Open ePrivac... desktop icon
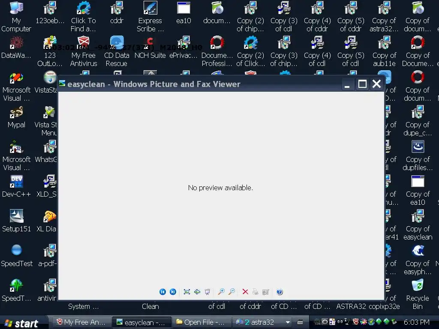439x329 pixels. pos(183,48)
